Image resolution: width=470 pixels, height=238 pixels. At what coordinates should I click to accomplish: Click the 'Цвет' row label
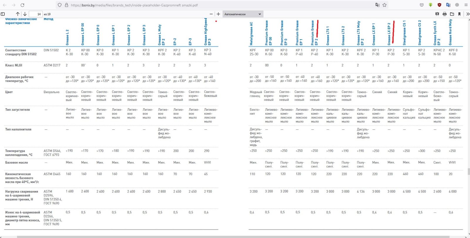(9, 92)
